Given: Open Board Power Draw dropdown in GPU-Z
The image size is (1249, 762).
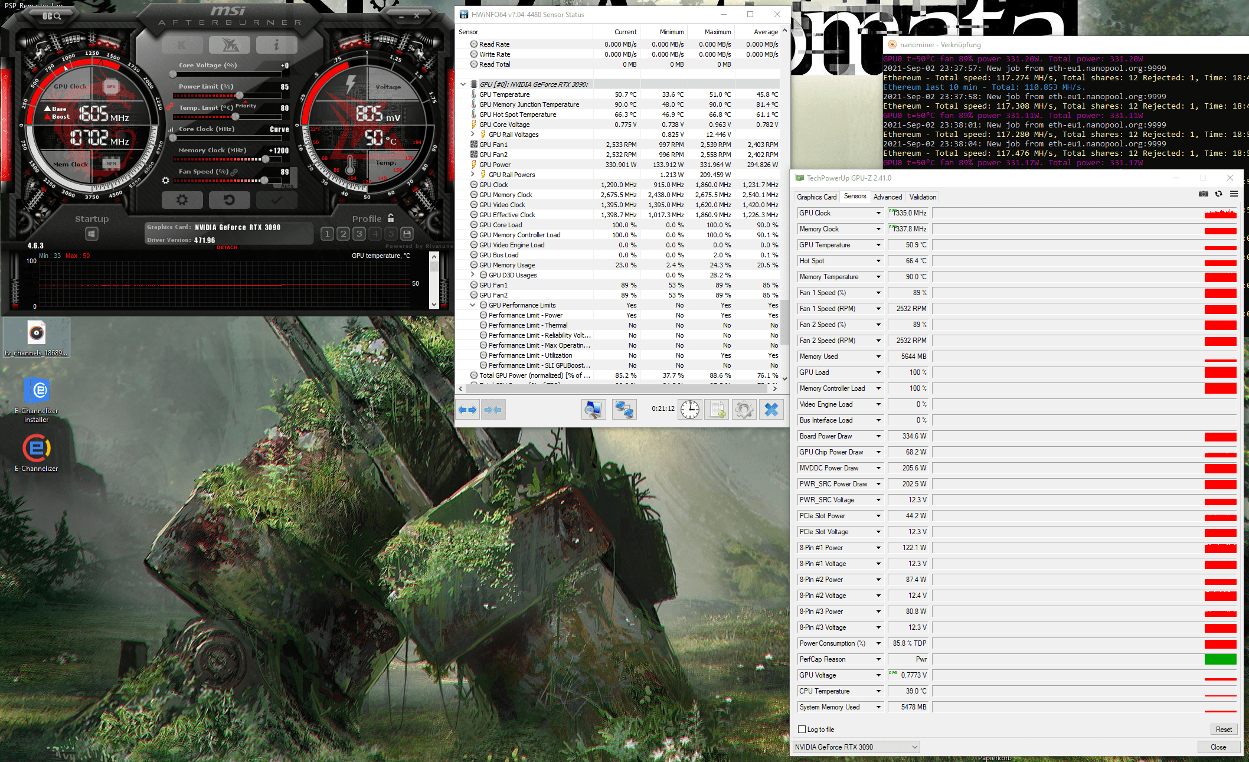Looking at the screenshot, I should pyautogui.click(x=878, y=436).
